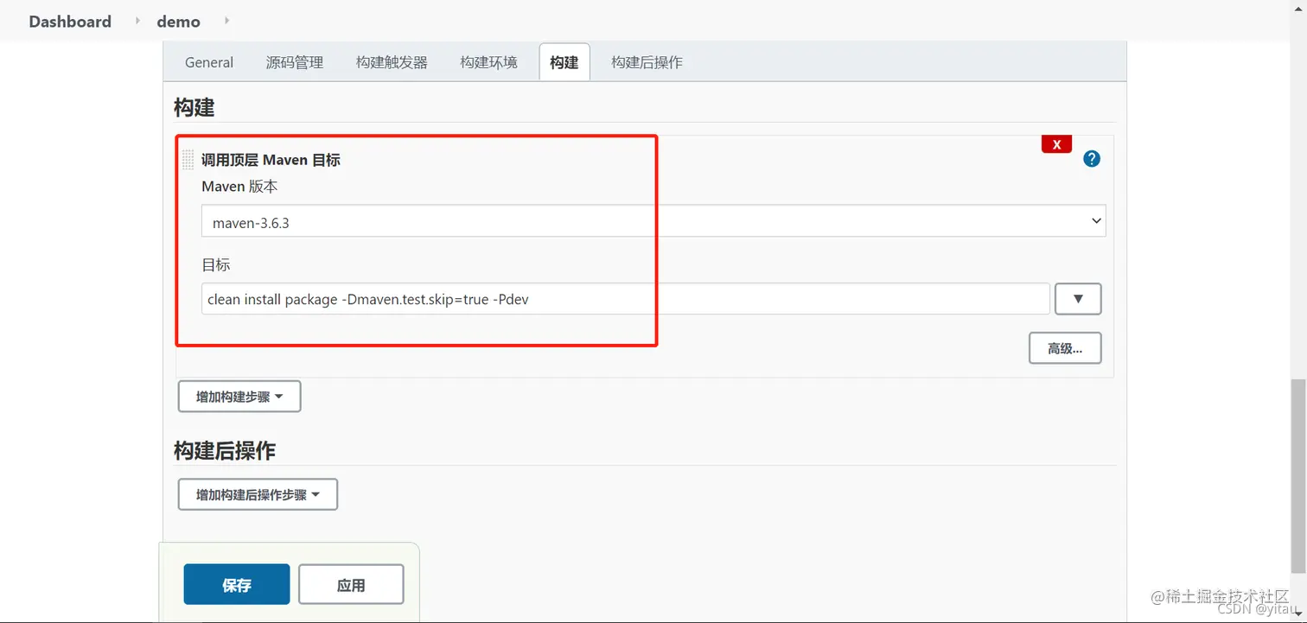Click the blue help question mark icon
The image size is (1307, 623).
coord(1092,159)
